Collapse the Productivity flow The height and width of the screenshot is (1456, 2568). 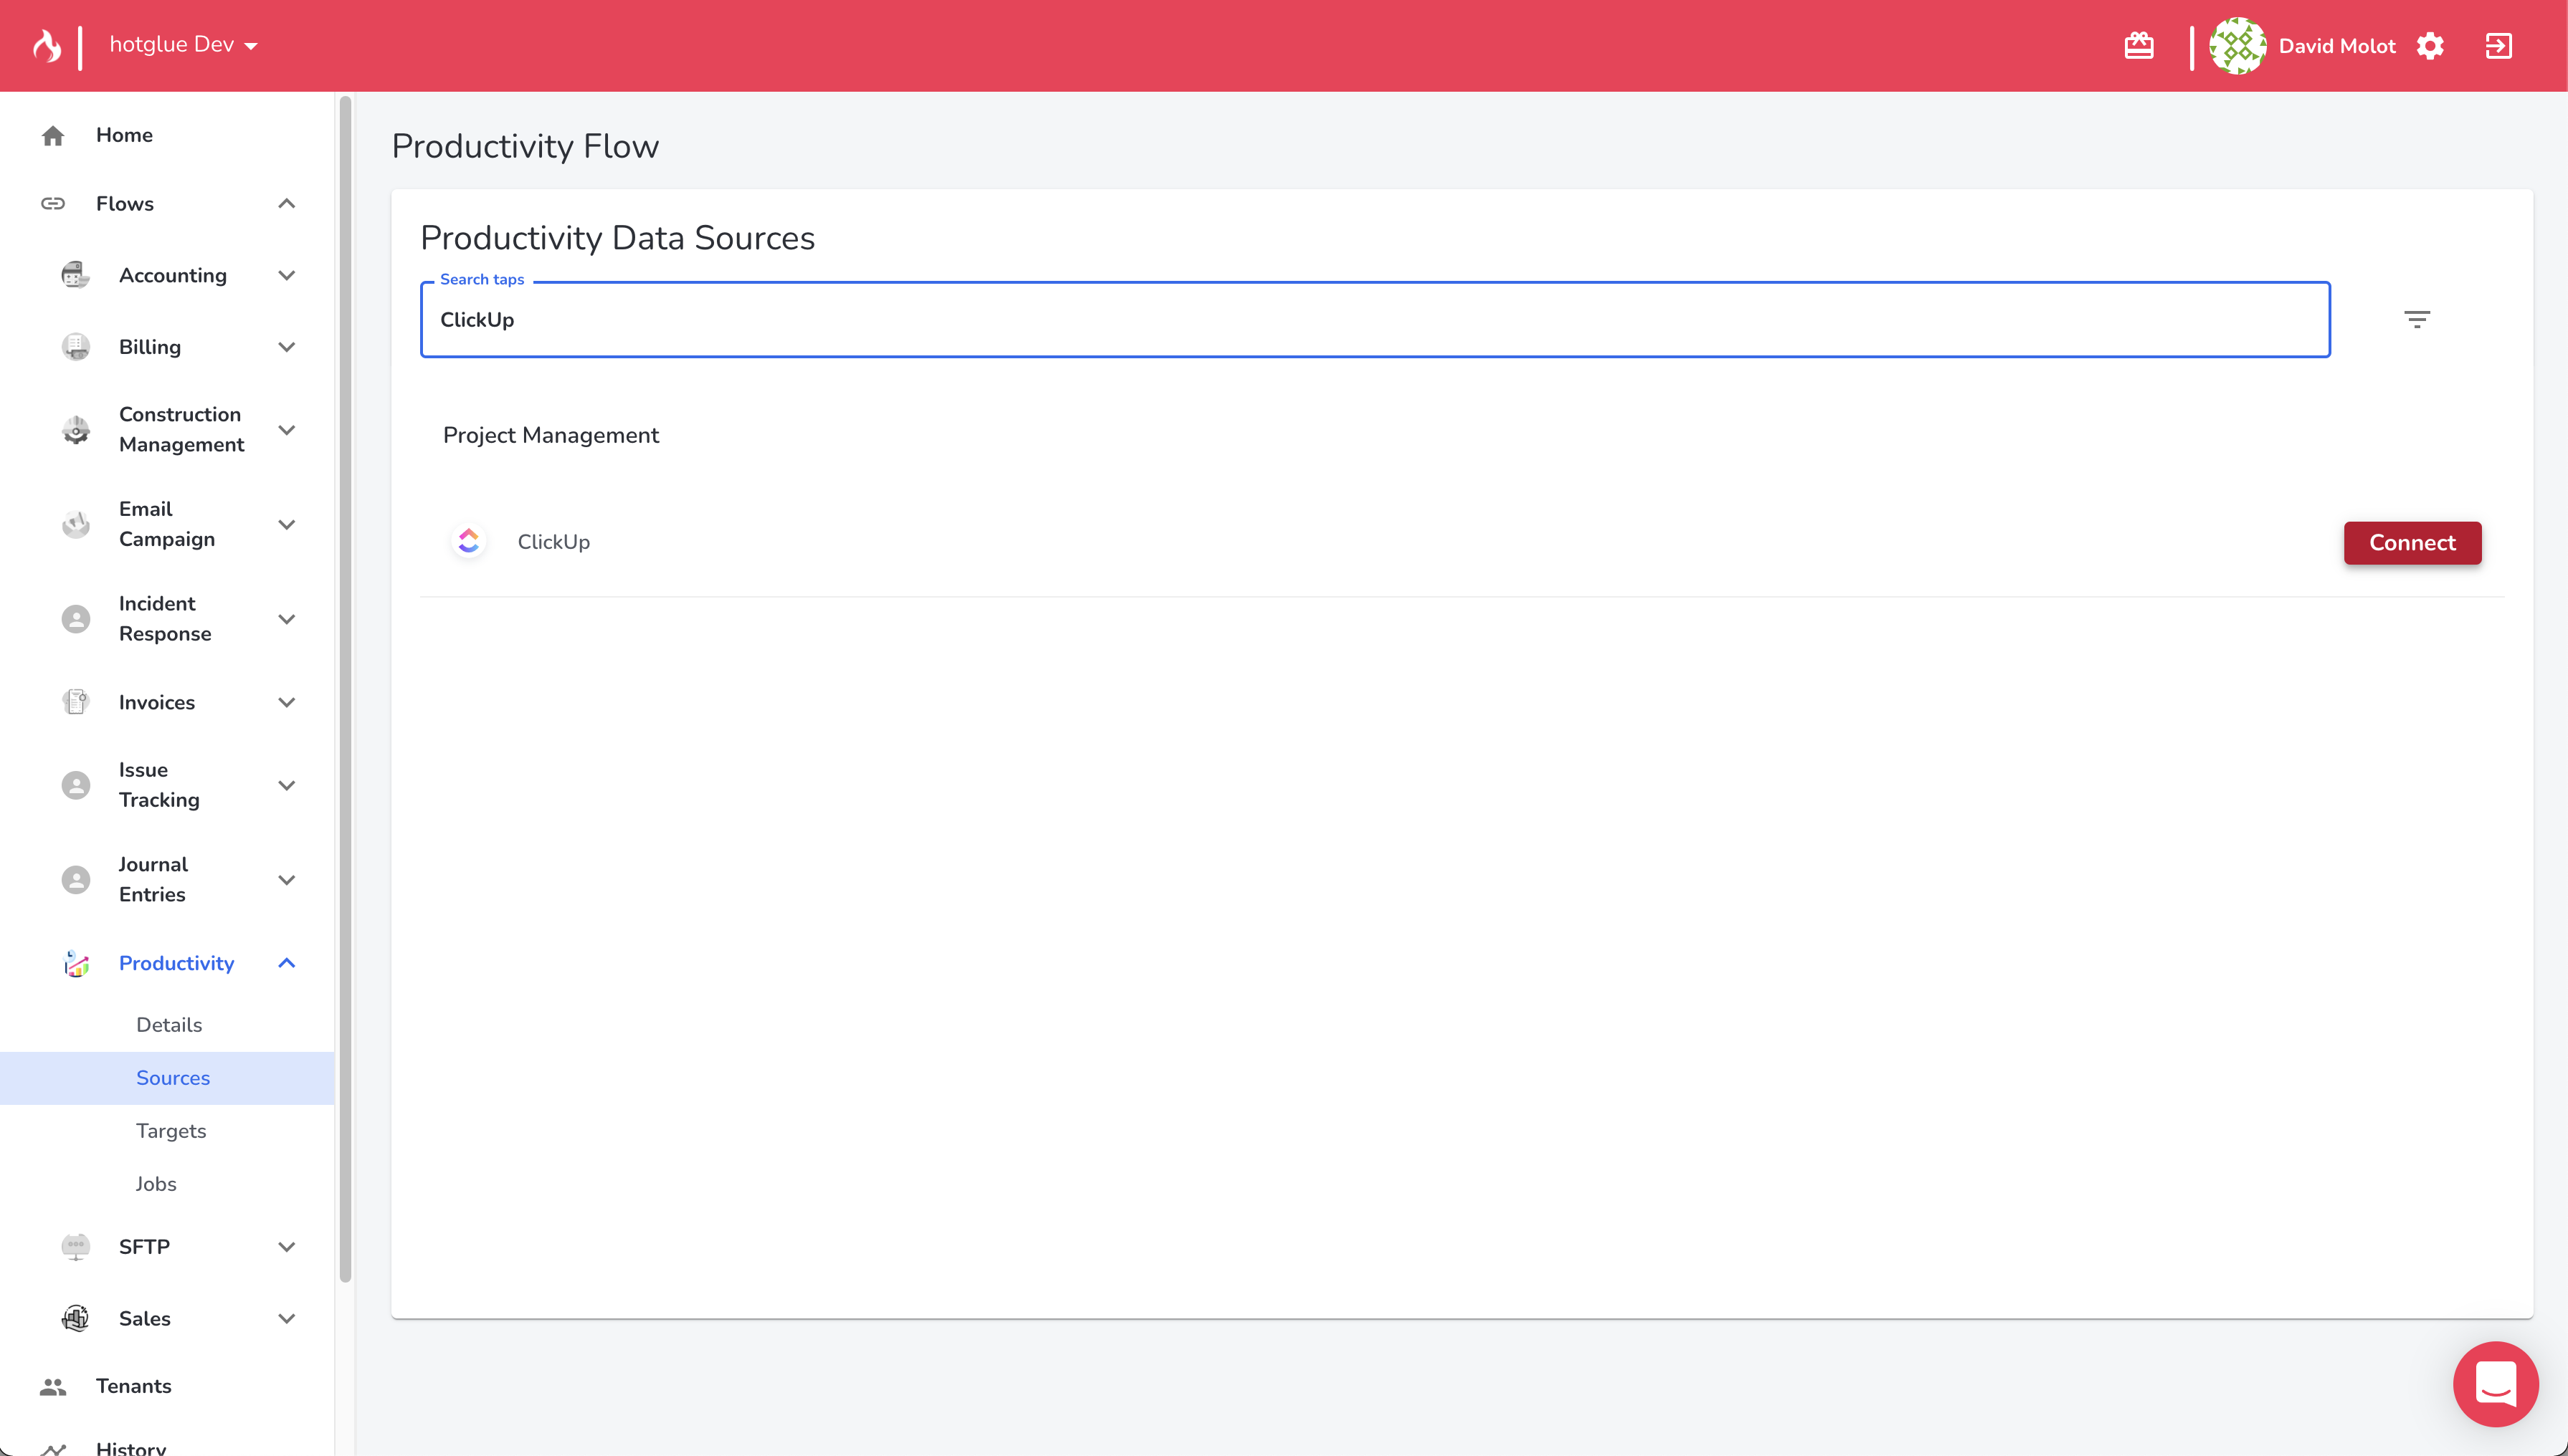(286, 963)
